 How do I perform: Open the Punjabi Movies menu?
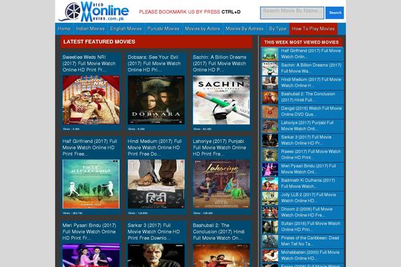[x=163, y=29]
